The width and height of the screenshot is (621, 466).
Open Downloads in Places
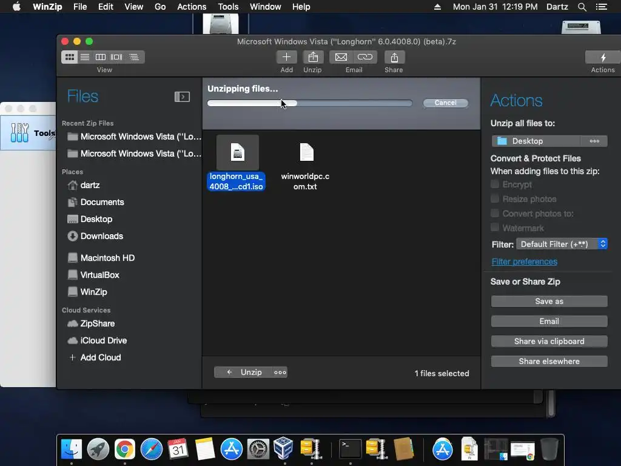95,236
